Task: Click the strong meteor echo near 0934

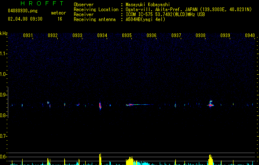Action: click(100, 106)
